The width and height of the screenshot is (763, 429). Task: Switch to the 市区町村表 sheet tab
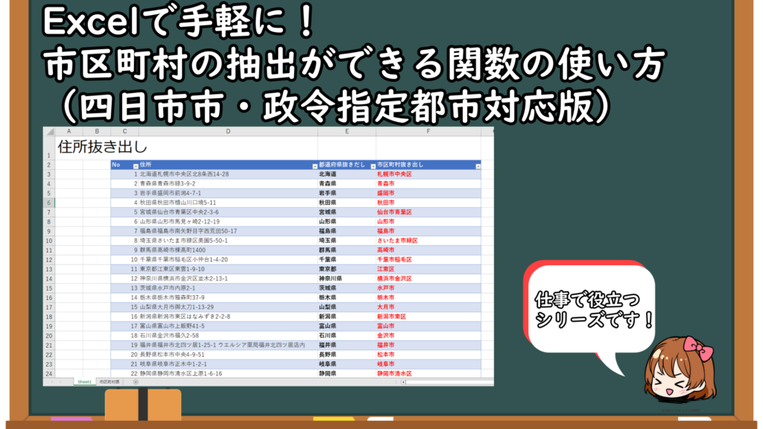[x=109, y=381]
